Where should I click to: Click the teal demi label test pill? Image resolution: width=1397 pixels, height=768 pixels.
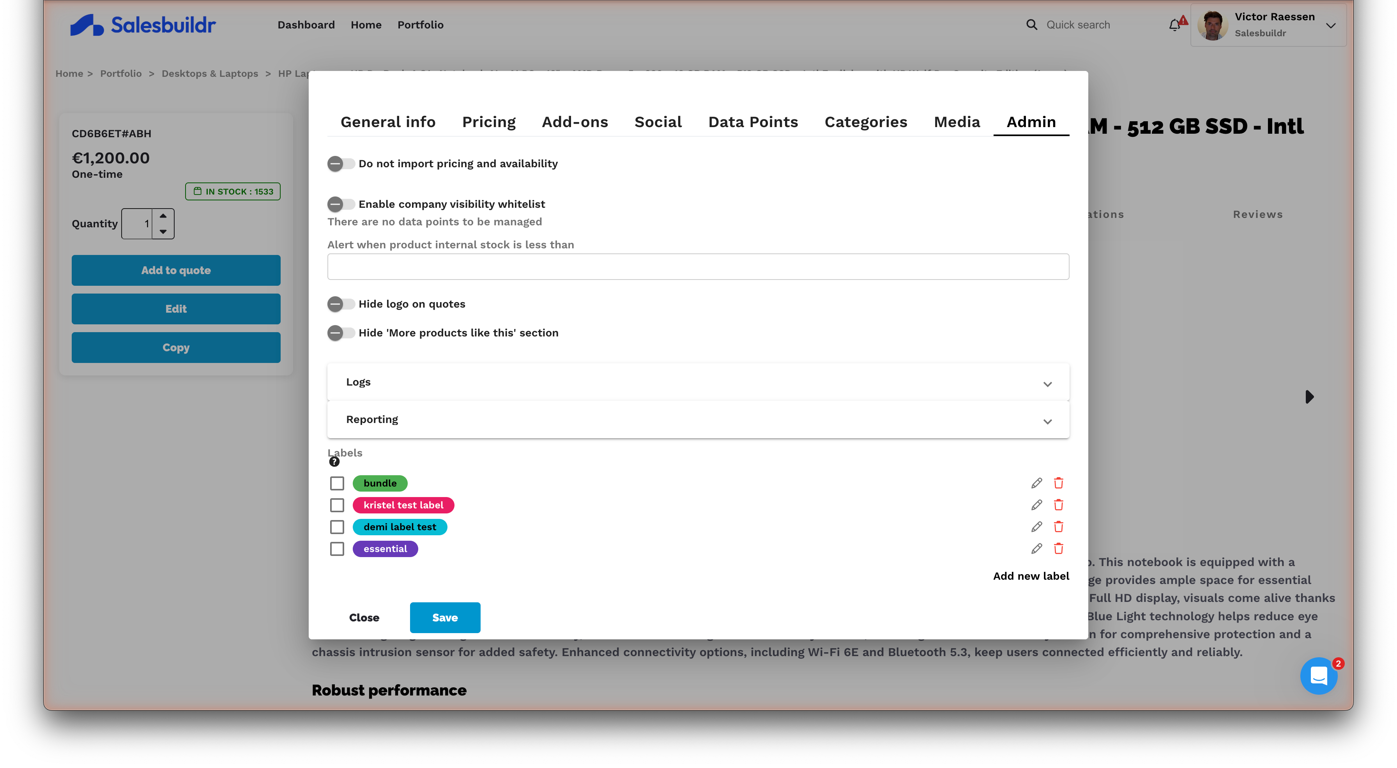coord(400,527)
